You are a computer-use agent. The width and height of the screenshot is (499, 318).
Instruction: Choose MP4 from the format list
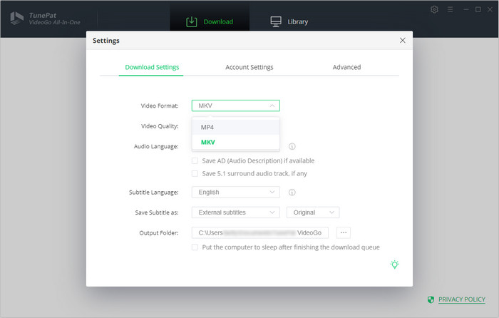(x=235, y=127)
